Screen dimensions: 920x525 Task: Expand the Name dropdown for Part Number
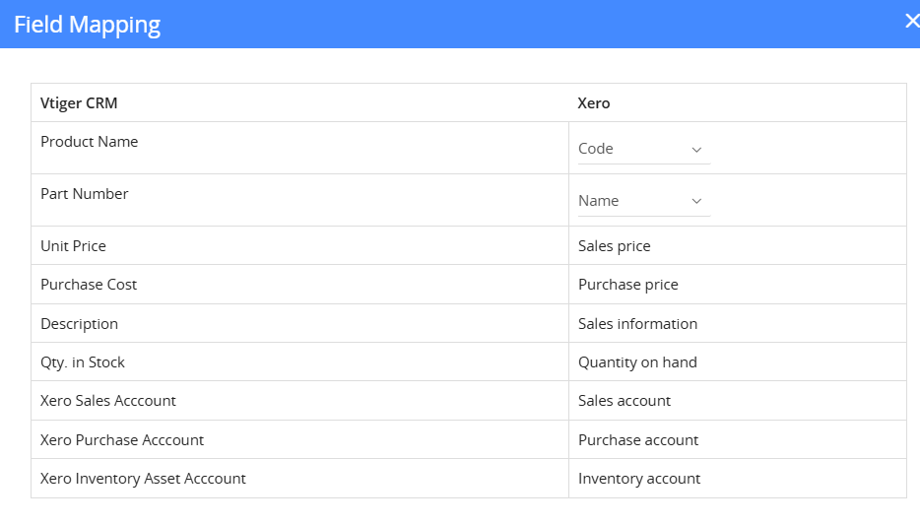(643, 201)
